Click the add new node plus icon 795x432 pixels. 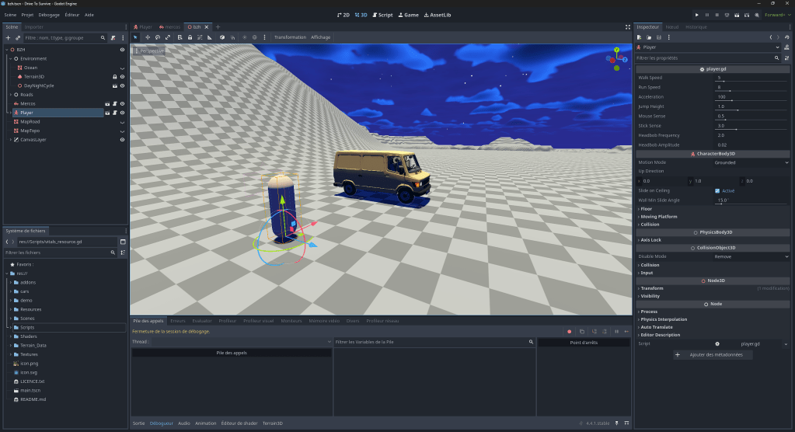click(x=8, y=37)
